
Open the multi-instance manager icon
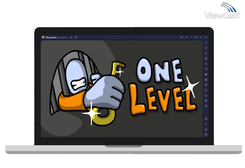(x=206, y=95)
